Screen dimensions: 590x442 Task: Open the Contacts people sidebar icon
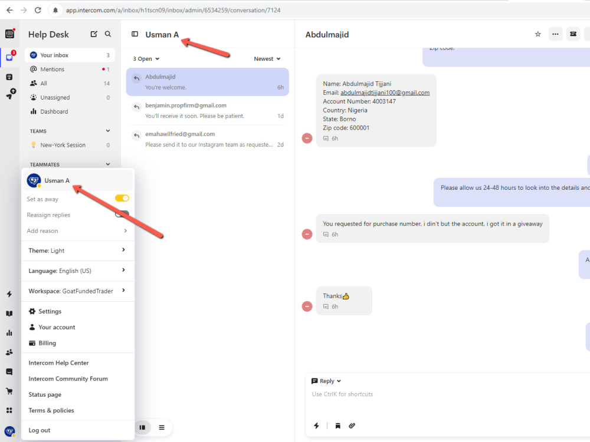coord(9,352)
